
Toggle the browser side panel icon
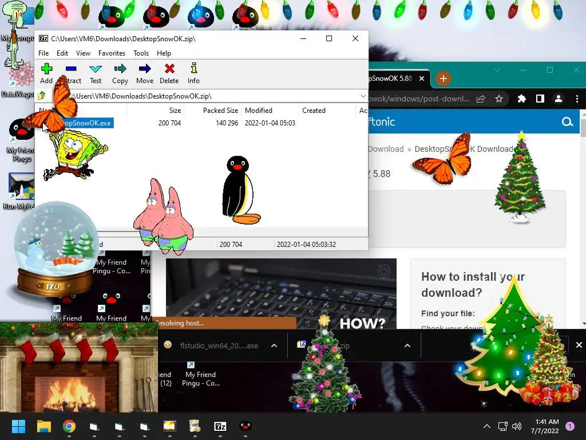pyautogui.click(x=540, y=99)
